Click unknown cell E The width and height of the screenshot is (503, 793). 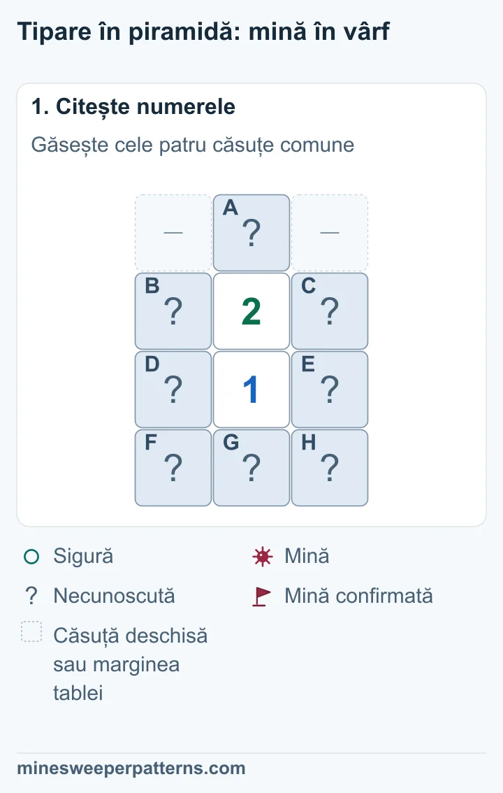(x=330, y=390)
